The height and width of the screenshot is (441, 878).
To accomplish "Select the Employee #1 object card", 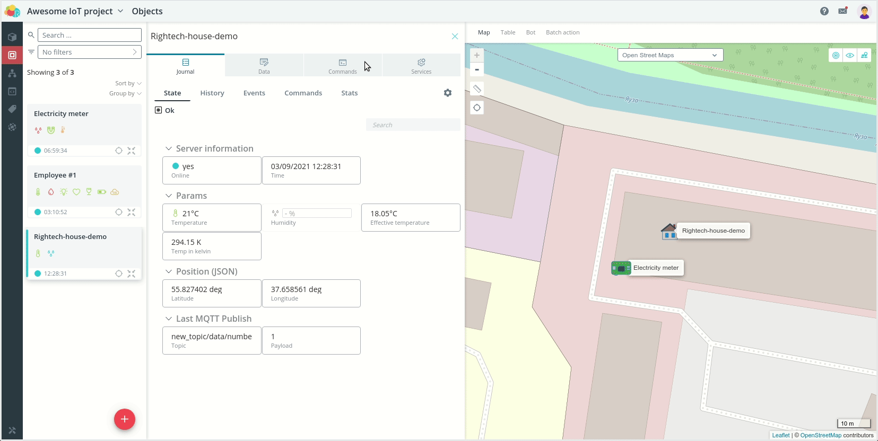I will (x=84, y=192).
